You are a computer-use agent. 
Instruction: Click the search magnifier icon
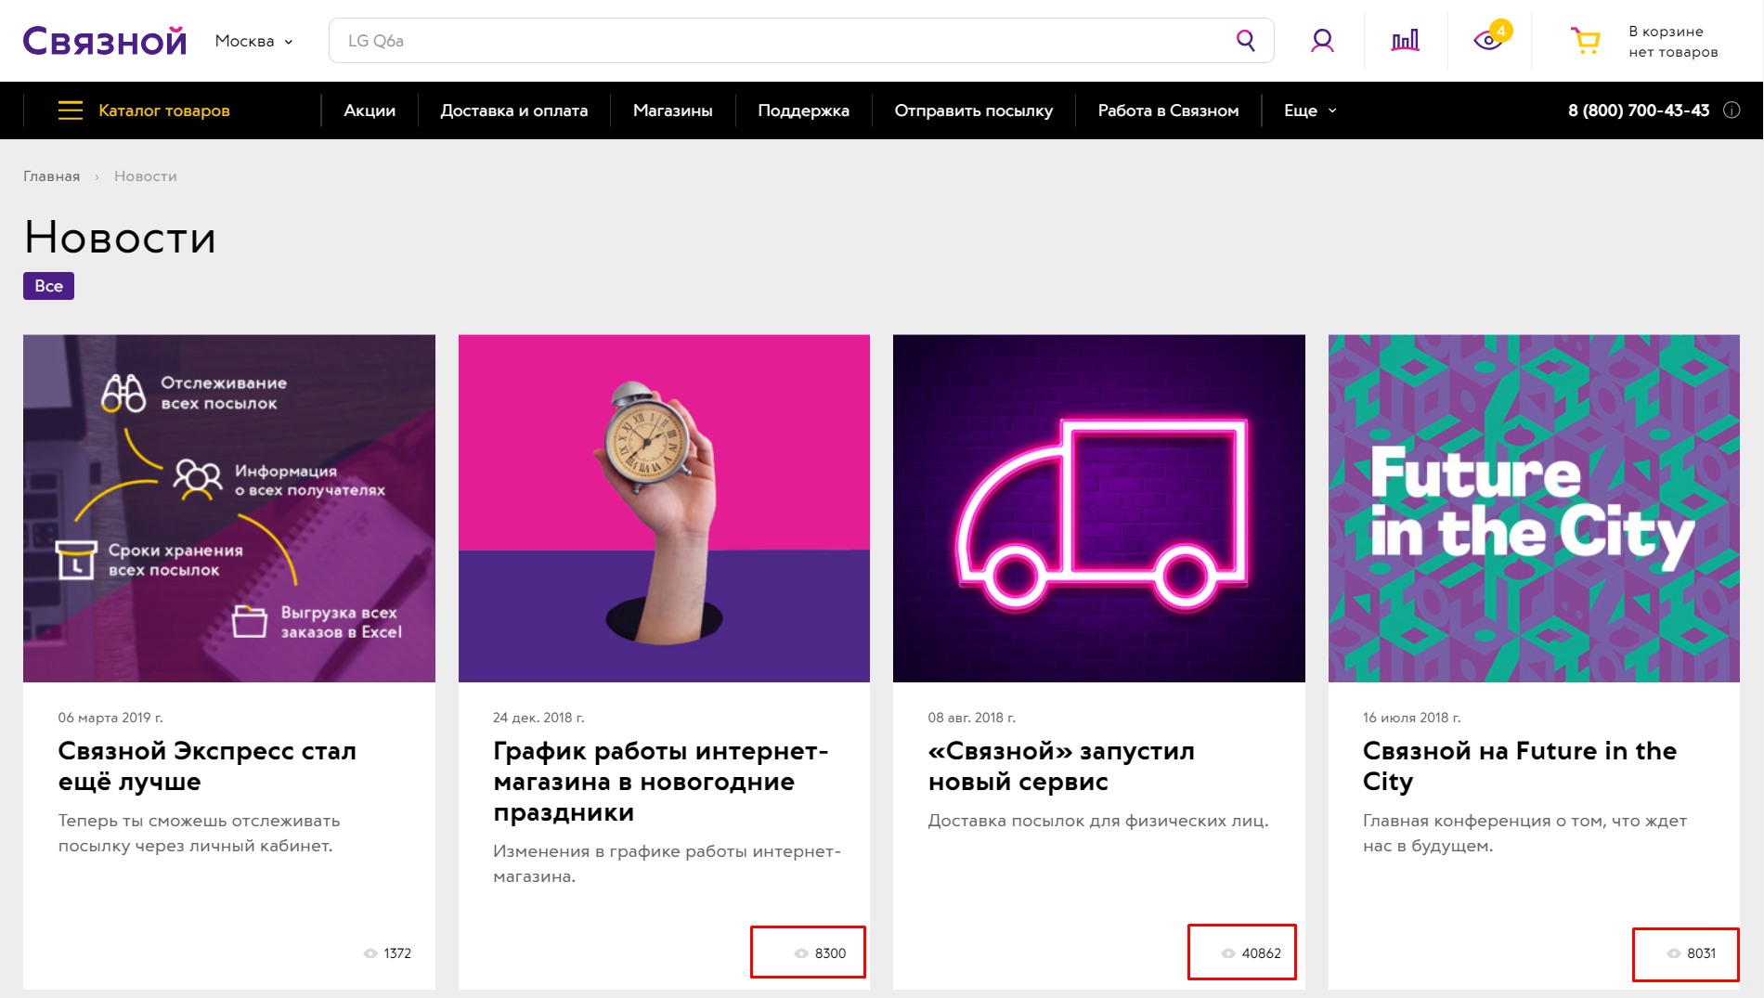[x=1246, y=41]
